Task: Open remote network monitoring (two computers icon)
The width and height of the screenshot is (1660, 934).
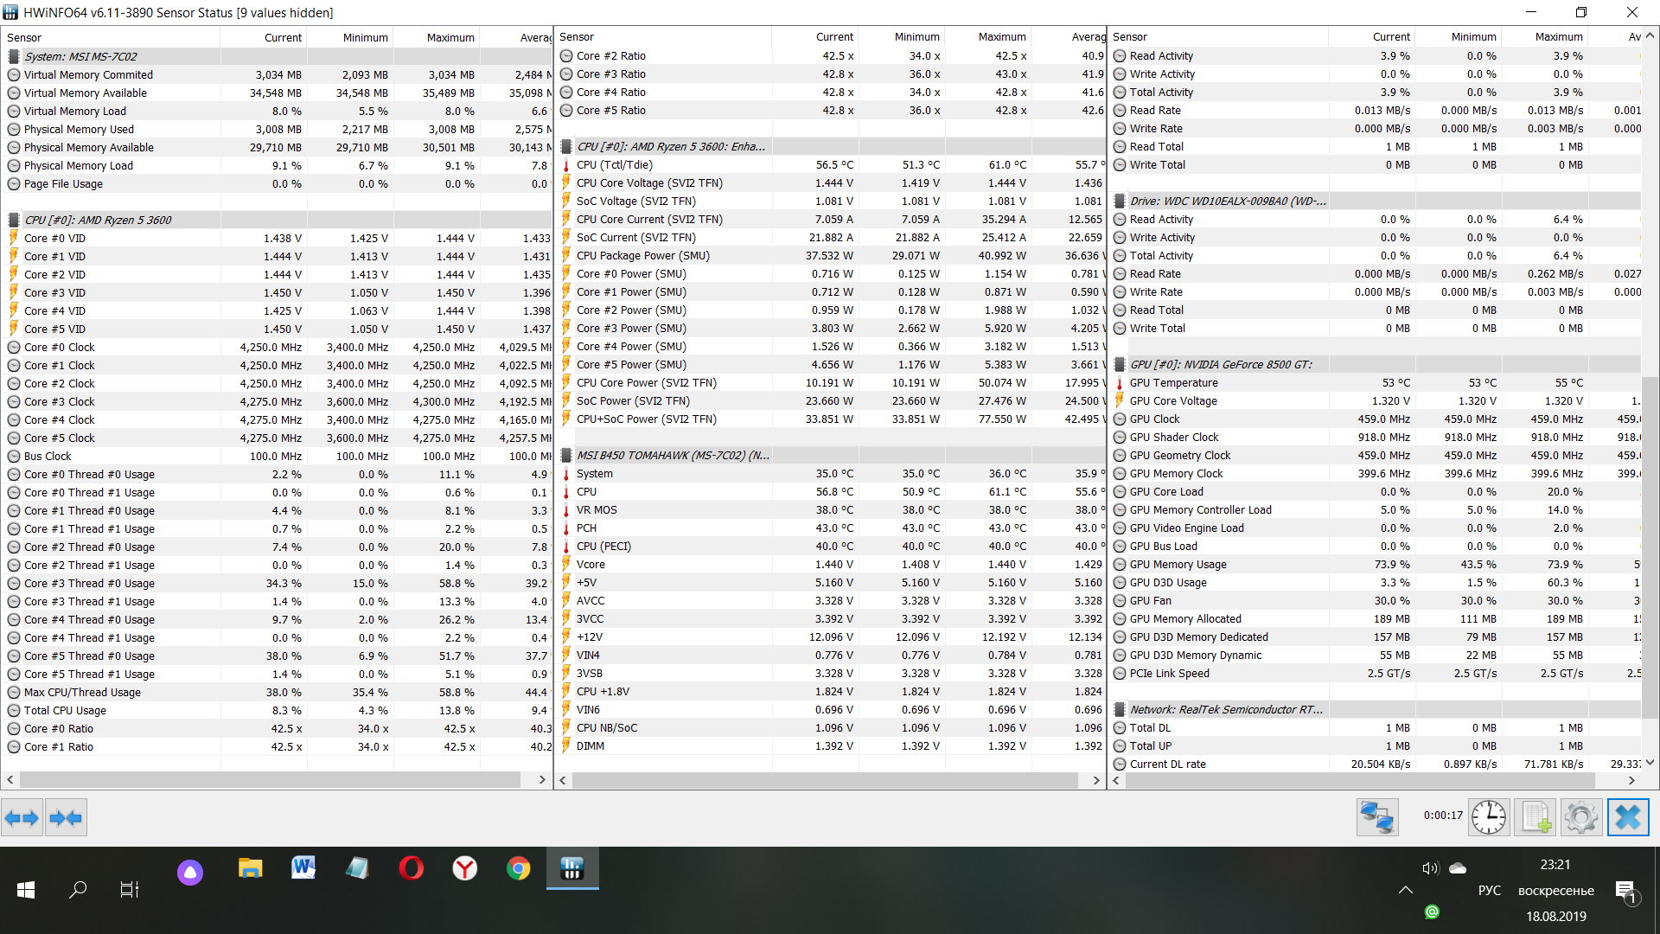Action: (x=1376, y=817)
